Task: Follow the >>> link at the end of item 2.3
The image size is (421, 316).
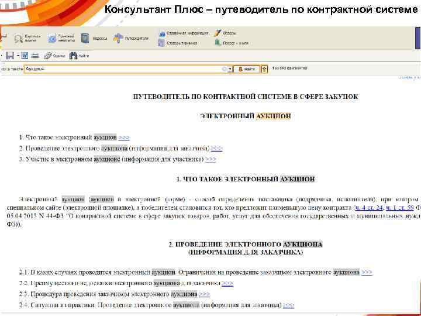Action: point(204,294)
